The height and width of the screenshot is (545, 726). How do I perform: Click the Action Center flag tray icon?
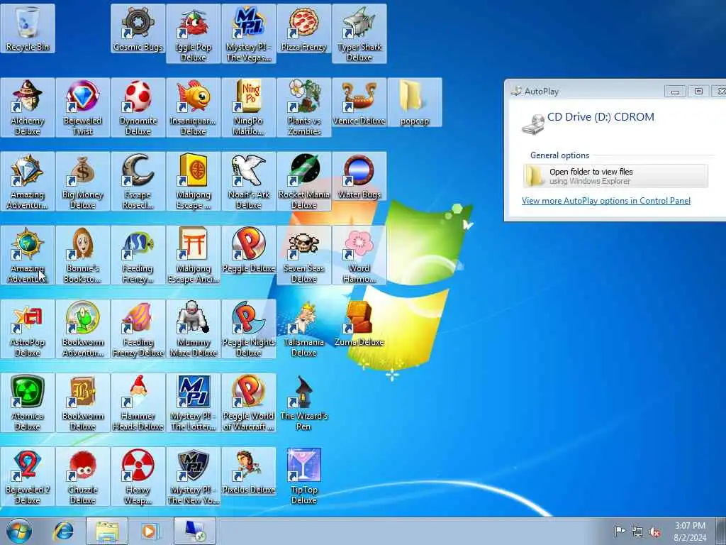pyautogui.click(x=619, y=531)
